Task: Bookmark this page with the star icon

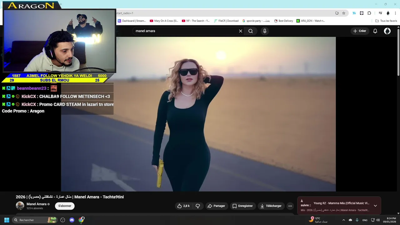Action: pos(344,13)
